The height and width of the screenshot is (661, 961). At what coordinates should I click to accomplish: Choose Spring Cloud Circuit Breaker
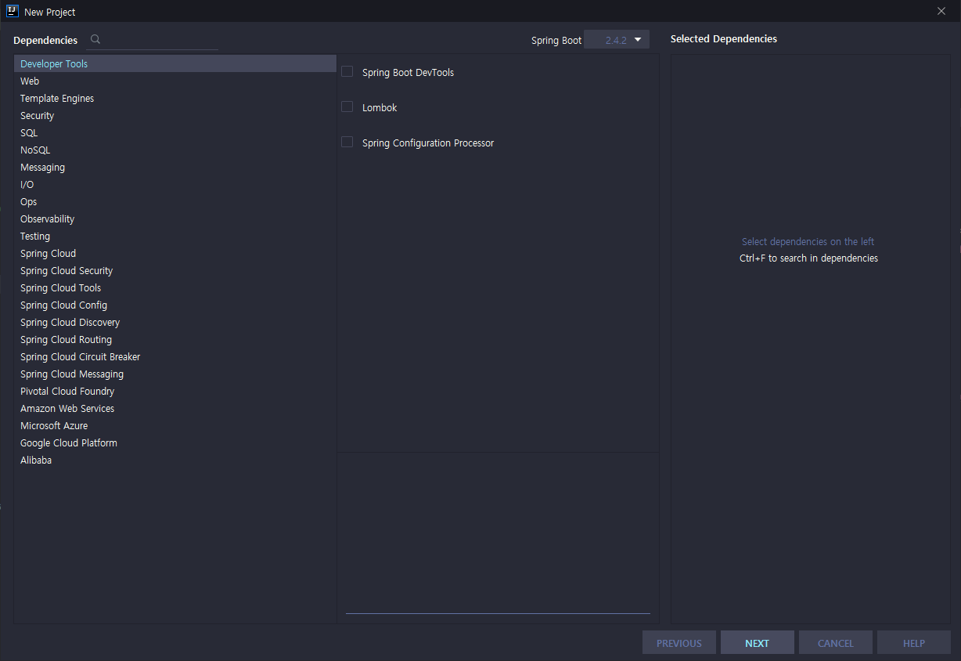pos(175,357)
